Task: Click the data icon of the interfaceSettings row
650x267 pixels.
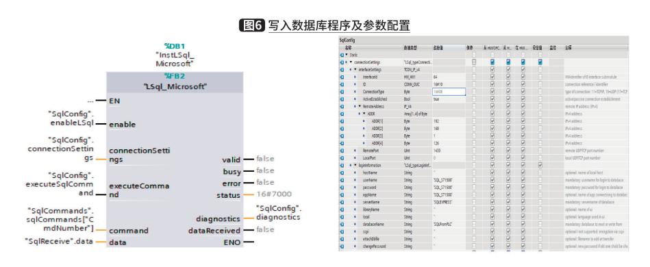Action: click(342, 70)
